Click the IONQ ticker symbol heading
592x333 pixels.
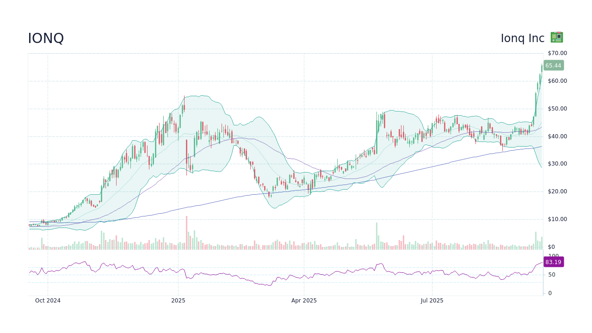(x=46, y=38)
